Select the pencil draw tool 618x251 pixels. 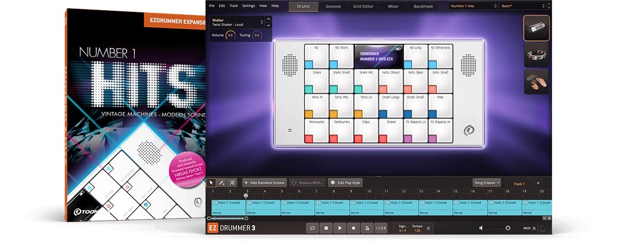point(221,183)
